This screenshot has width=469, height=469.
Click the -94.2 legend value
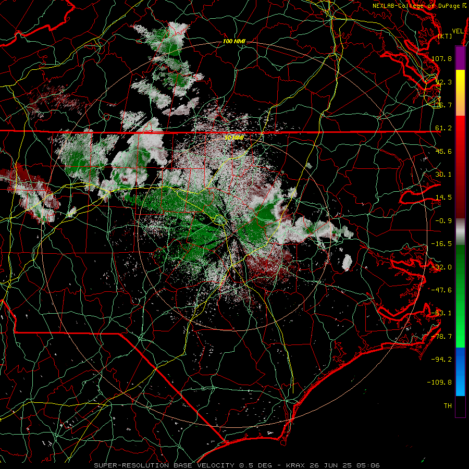point(441,360)
